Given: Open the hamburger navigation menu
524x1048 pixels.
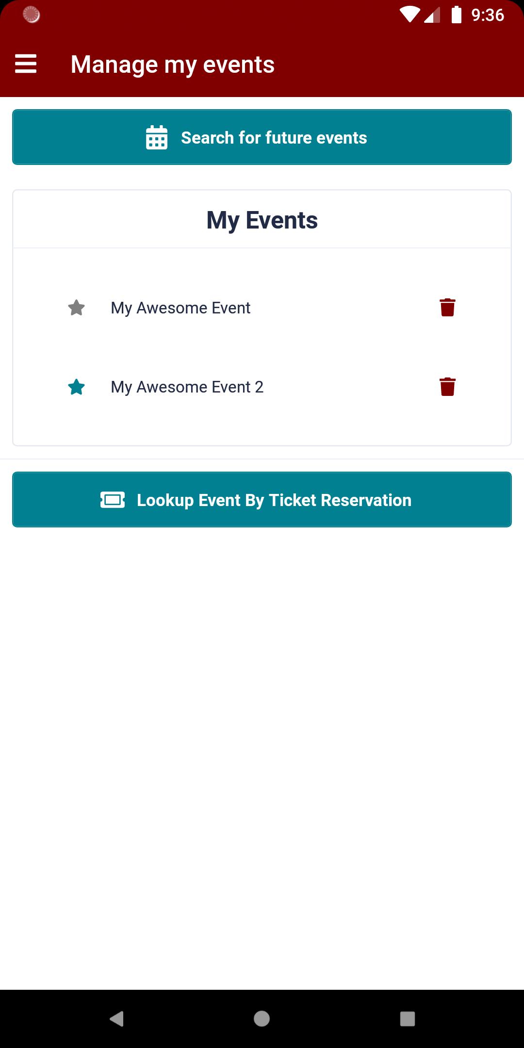Looking at the screenshot, I should (x=26, y=64).
